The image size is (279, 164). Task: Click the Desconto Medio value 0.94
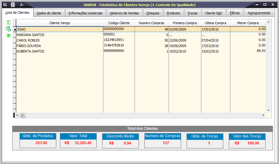(x=128, y=143)
